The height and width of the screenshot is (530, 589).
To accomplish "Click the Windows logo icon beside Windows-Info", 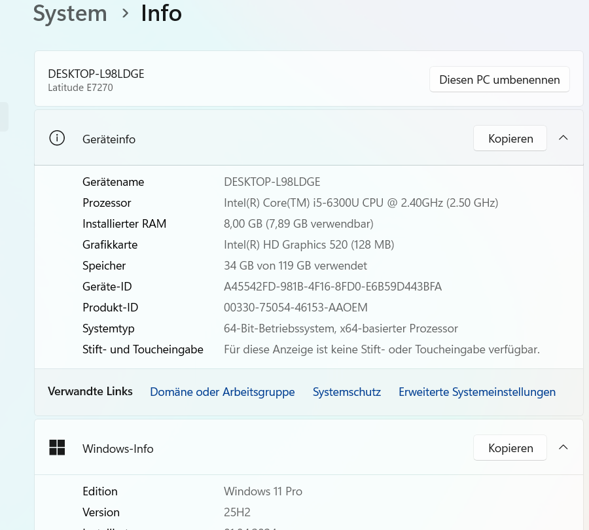I will pyautogui.click(x=57, y=448).
